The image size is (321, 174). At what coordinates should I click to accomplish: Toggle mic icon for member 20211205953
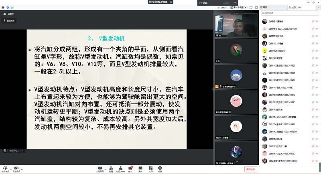[313, 65]
